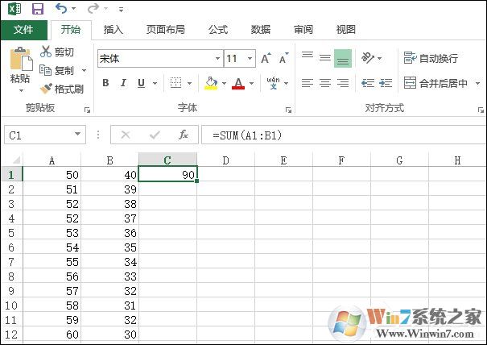
Task: Customize the Quick Access Toolbar
Action: [121, 10]
